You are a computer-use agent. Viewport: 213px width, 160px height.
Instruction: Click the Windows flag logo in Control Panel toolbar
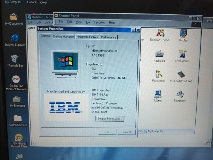(196, 24)
